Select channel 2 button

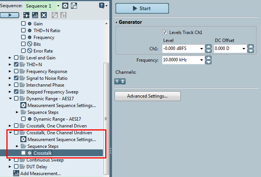click(123, 81)
